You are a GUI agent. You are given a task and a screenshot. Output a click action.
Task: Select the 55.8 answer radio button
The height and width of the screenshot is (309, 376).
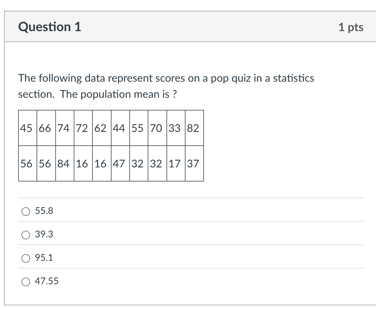pos(26,211)
